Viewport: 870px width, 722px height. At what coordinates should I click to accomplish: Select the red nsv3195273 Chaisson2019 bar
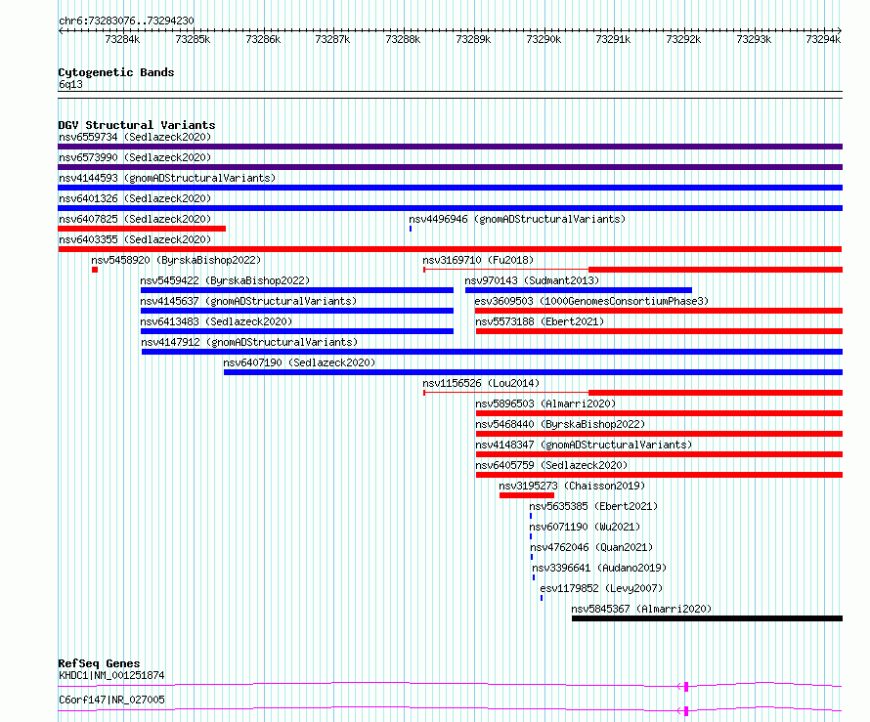(527, 495)
